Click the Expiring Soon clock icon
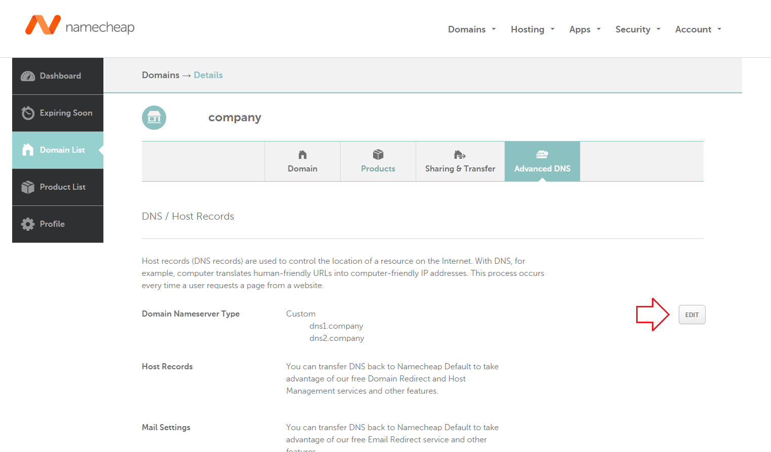The height and width of the screenshot is (452, 771). 28,113
